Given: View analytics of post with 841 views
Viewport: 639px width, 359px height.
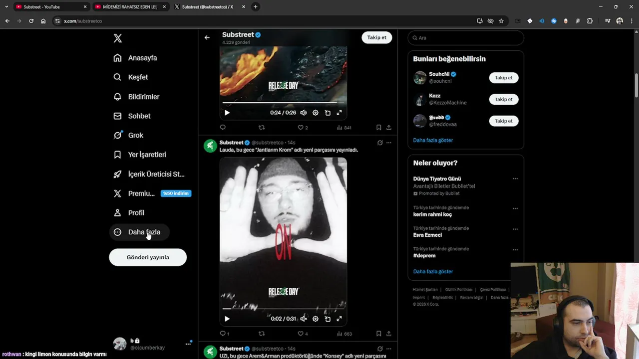Looking at the screenshot, I should (x=344, y=128).
